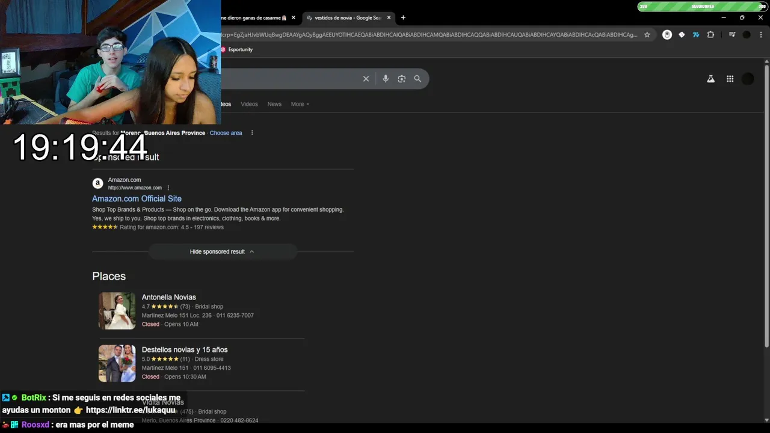Switch to 'me dieron ganas de casarme' tab
Viewport: 770px width, 433px height.
[x=253, y=17]
